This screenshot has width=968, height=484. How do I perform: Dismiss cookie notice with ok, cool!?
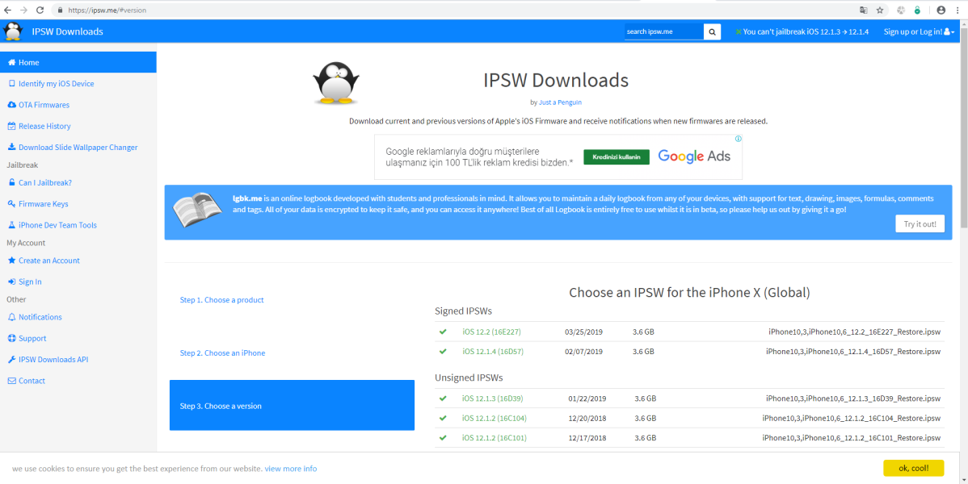pyautogui.click(x=913, y=468)
